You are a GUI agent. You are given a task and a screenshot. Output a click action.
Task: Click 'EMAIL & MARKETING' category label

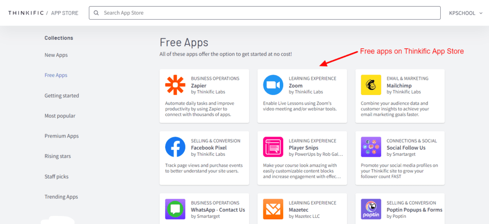[408, 79]
